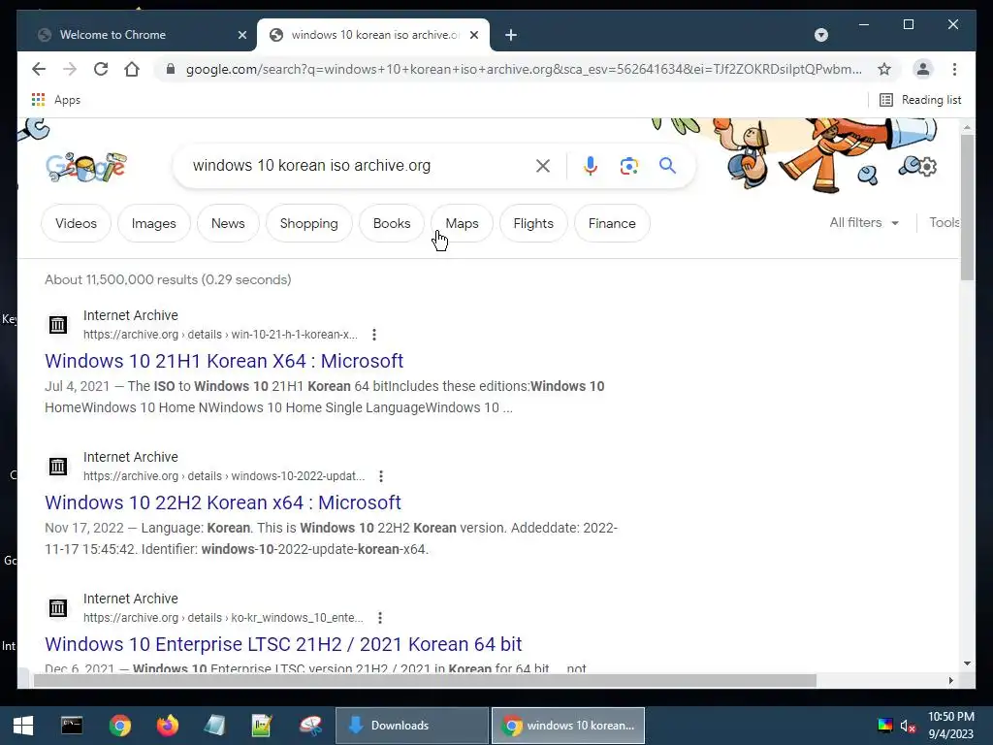993x745 pixels.
Task: Filter results by Shopping
Action: pos(309,223)
